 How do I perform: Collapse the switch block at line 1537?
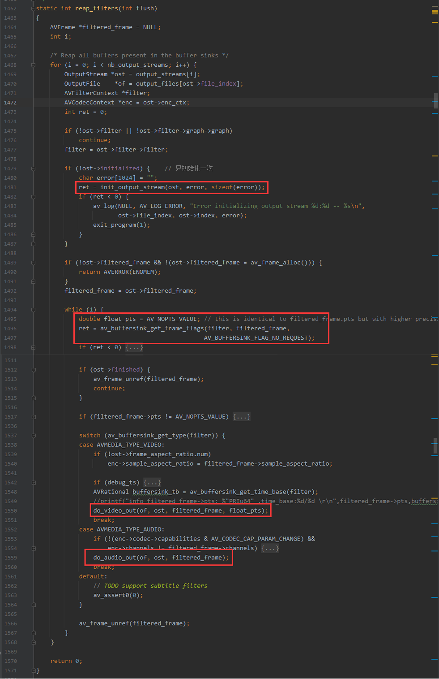click(34, 436)
